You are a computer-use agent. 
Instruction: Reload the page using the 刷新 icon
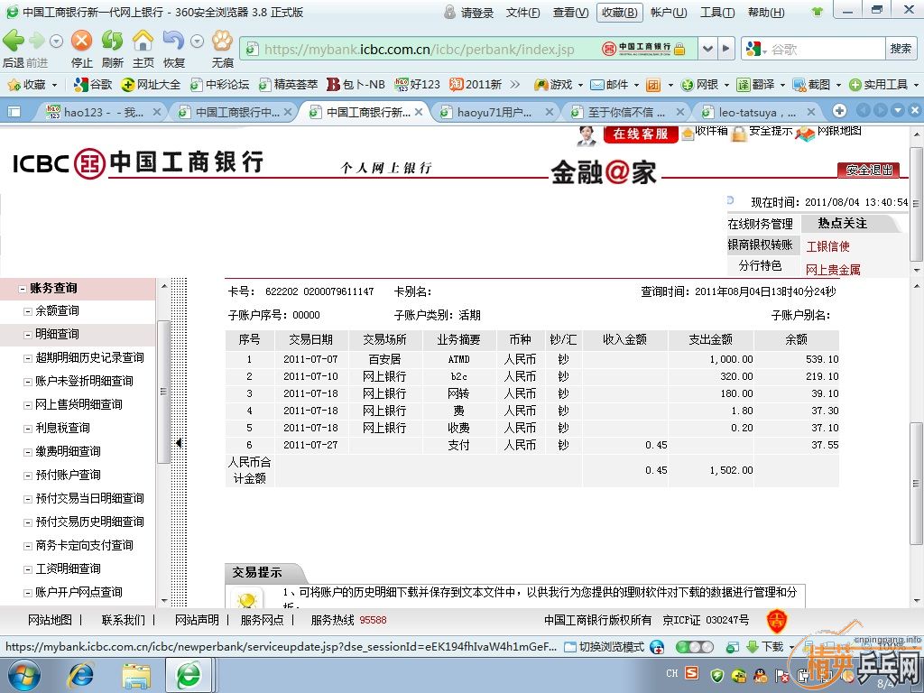click(x=112, y=41)
